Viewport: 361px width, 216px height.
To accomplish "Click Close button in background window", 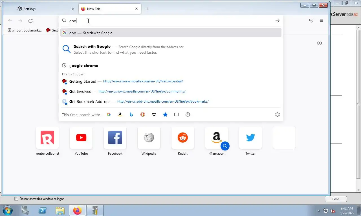I will (335, 199).
